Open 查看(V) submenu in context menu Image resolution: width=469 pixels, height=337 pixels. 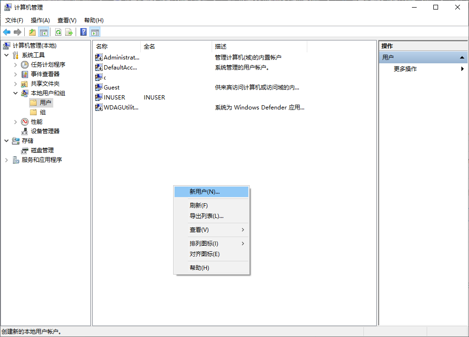[x=212, y=230]
